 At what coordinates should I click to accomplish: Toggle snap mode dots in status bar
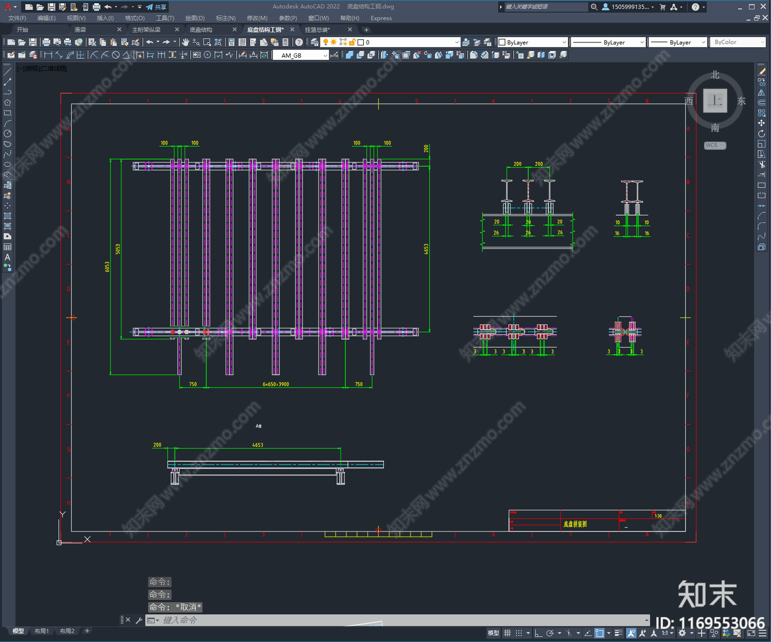[518, 633]
